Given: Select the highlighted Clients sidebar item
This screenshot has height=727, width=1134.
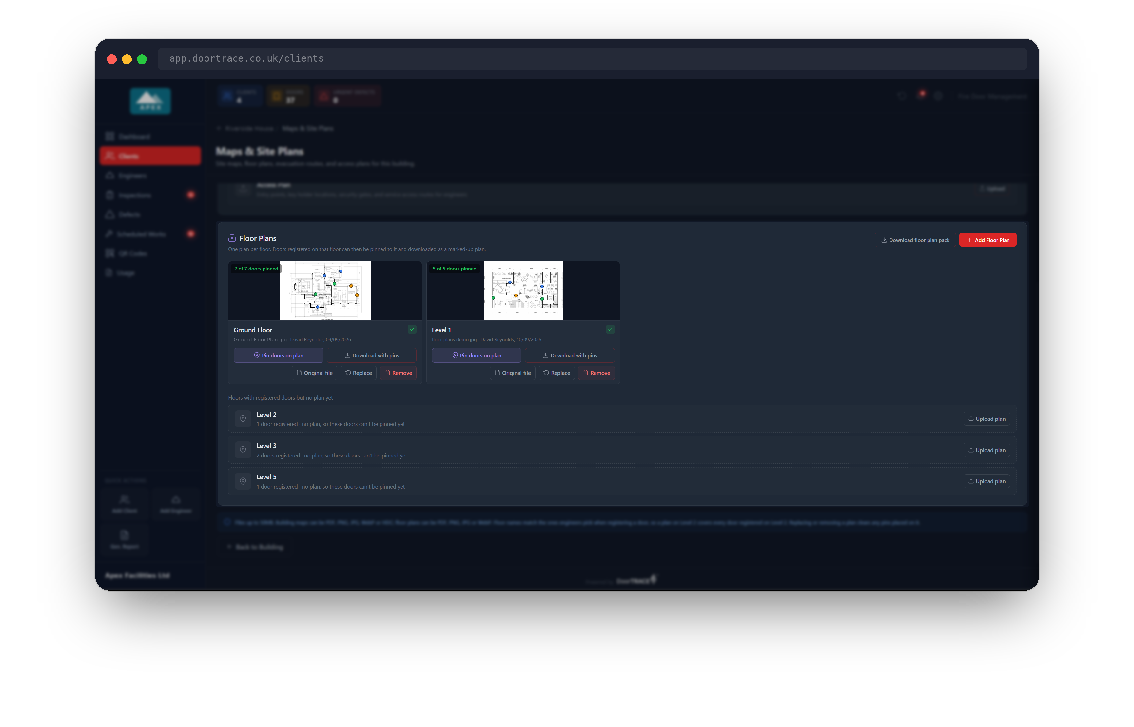Looking at the screenshot, I should [x=150, y=156].
